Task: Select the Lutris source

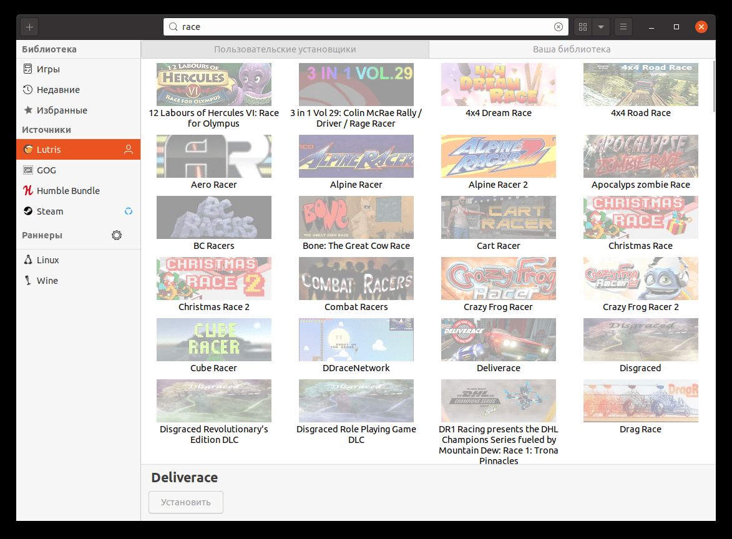Action: pyautogui.click(x=79, y=149)
